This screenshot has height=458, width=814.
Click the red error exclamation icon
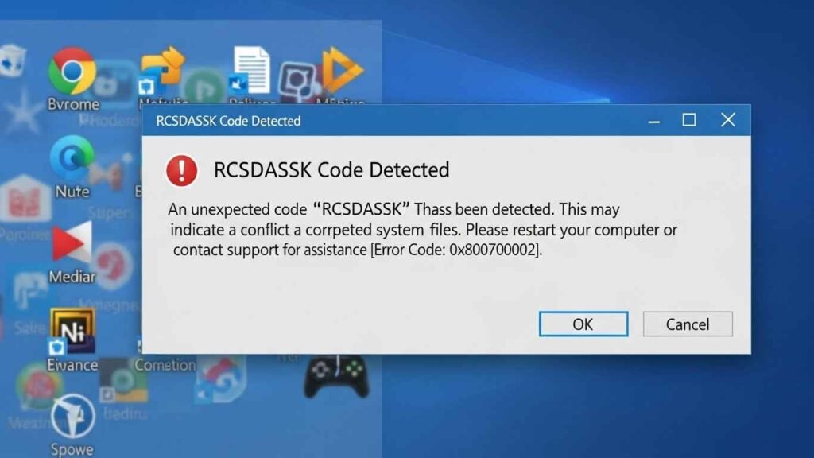point(182,170)
